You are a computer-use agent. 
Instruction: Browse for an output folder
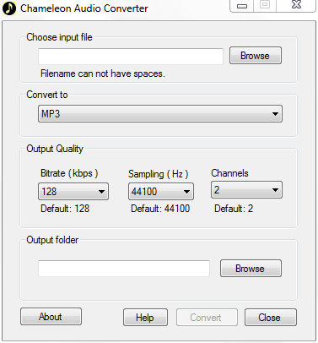click(251, 269)
